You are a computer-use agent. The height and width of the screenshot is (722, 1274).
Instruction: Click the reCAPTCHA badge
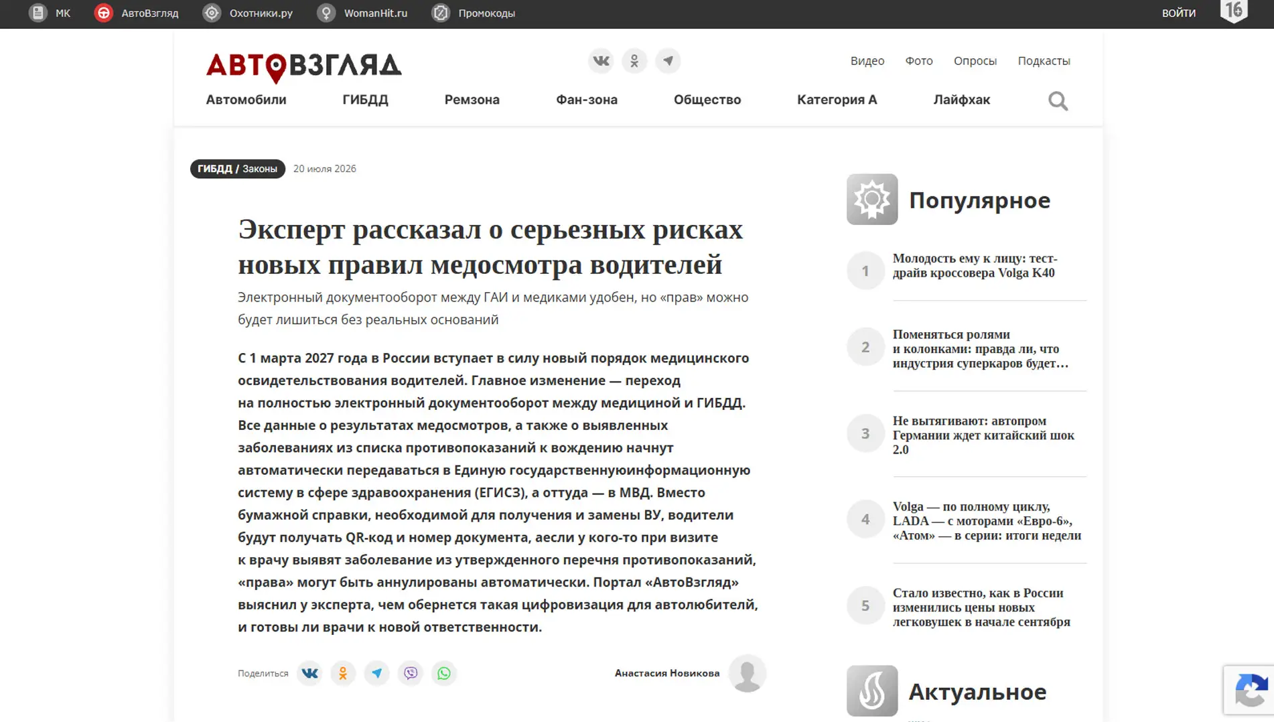[1249, 691]
